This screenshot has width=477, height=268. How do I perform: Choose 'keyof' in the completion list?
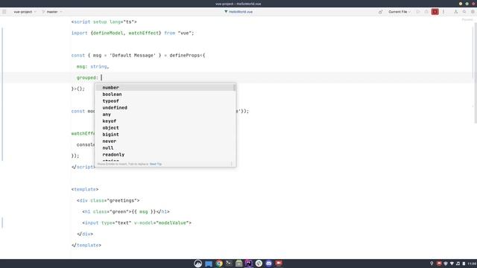click(165, 121)
